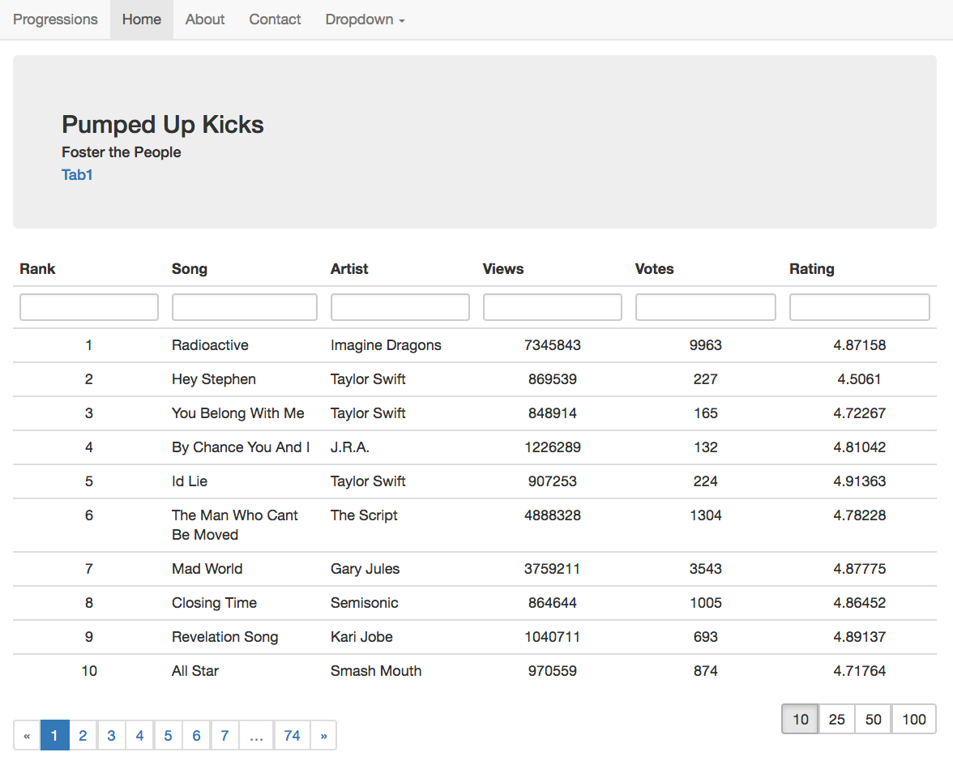Focus the Rating filter input field
Image resolution: width=953 pixels, height=765 pixels.
(x=859, y=307)
